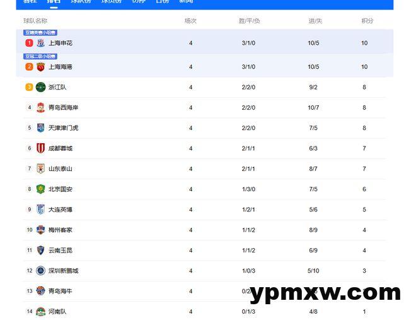The width and height of the screenshot is (416, 320).
Task: Click 山东泰山's 8/7 goals cell
Action: pyautogui.click(x=313, y=169)
